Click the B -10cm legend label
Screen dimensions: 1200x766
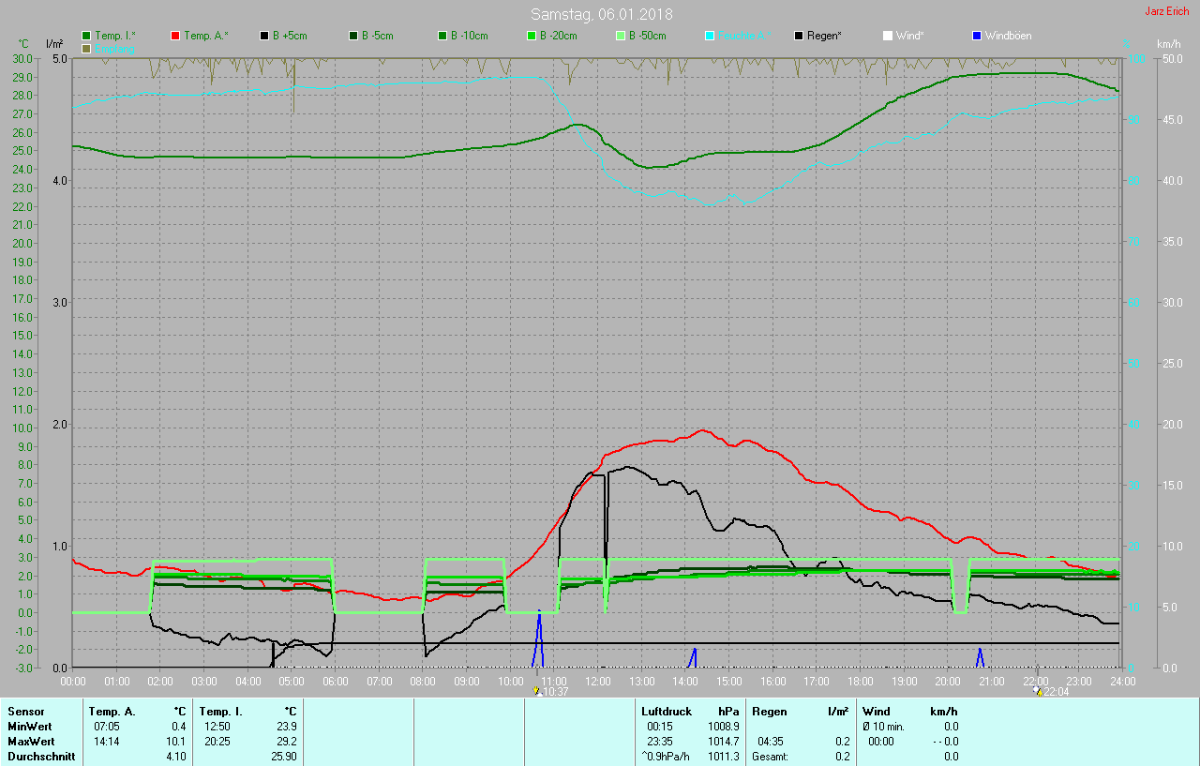[469, 36]
